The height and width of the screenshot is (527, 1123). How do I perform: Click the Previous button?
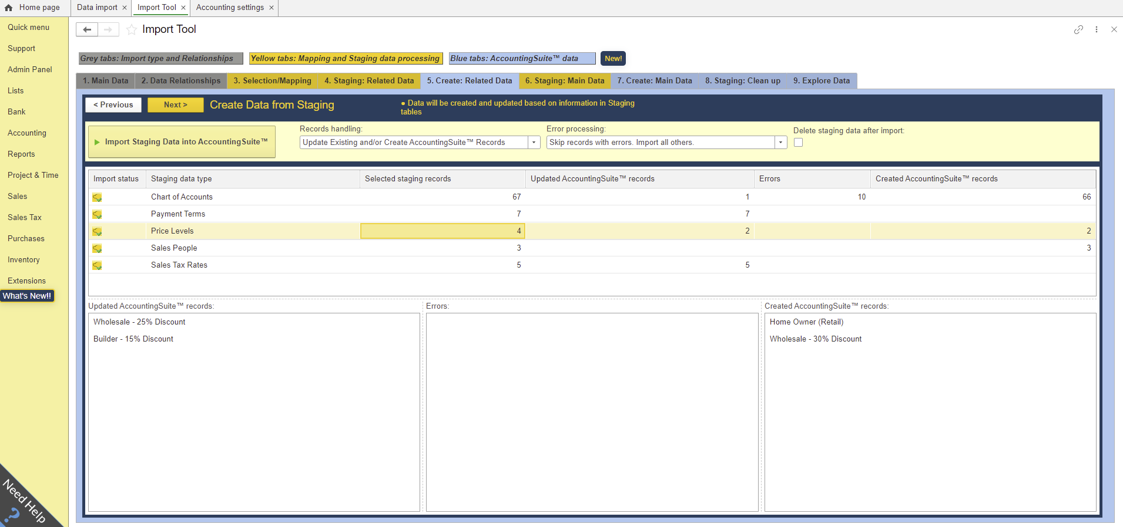(x=113, y=105)
